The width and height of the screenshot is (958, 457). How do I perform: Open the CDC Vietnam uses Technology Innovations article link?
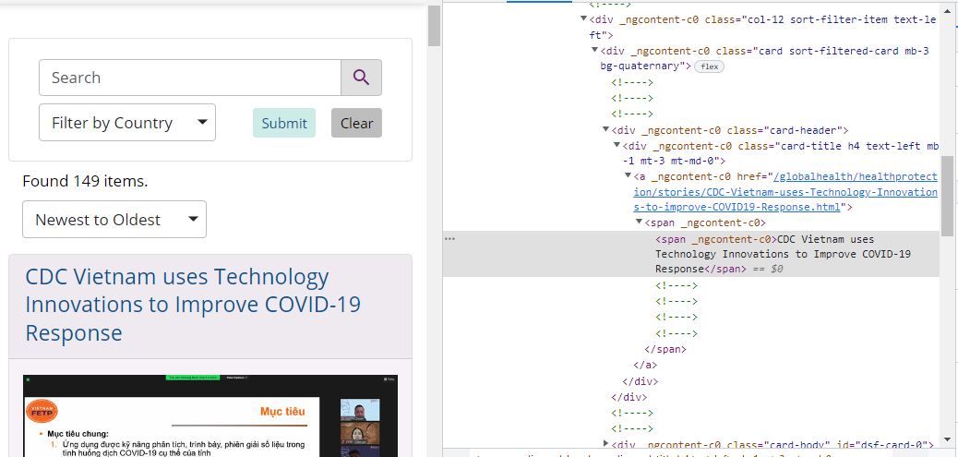coord(193,305)
